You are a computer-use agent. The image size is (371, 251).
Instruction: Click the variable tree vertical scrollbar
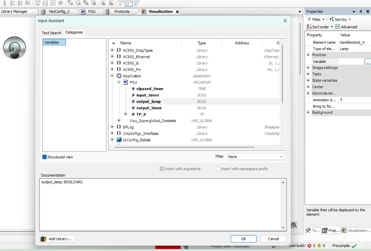coord(282,74)
